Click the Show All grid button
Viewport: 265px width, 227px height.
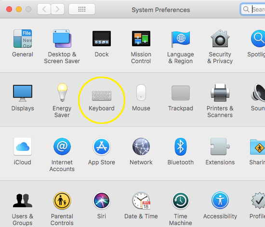82,9
